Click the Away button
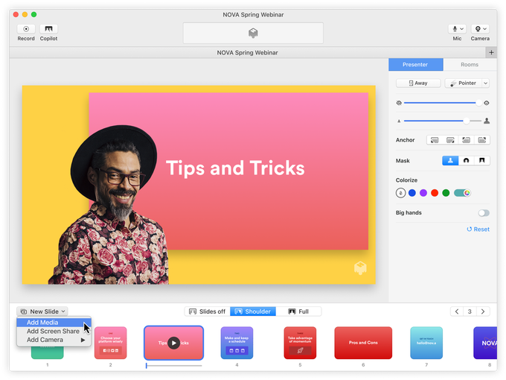 (418, 83)
